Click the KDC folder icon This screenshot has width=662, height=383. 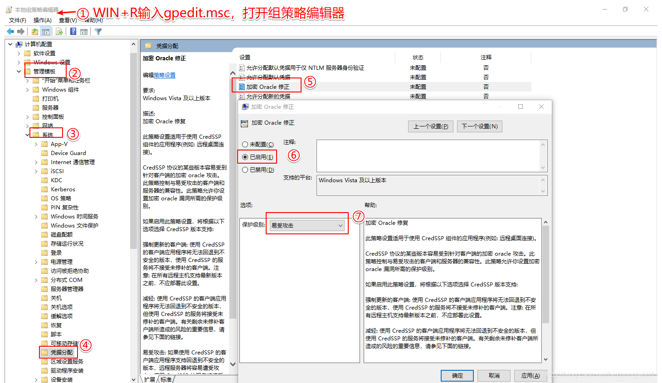pos(44,180)
